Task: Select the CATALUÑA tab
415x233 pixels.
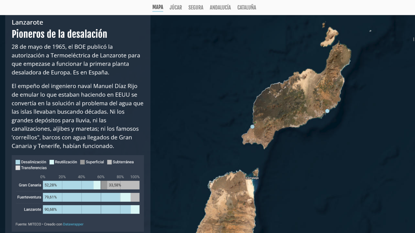Action: pos(246,8)
